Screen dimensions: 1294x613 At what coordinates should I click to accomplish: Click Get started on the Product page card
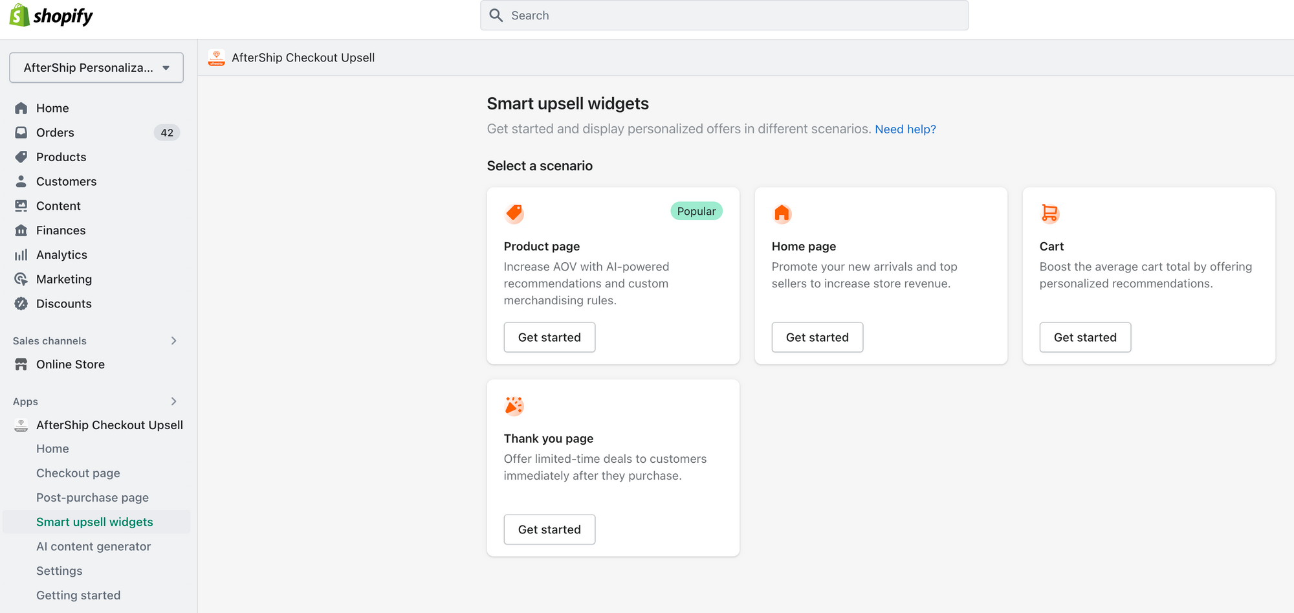click(549, 337)
